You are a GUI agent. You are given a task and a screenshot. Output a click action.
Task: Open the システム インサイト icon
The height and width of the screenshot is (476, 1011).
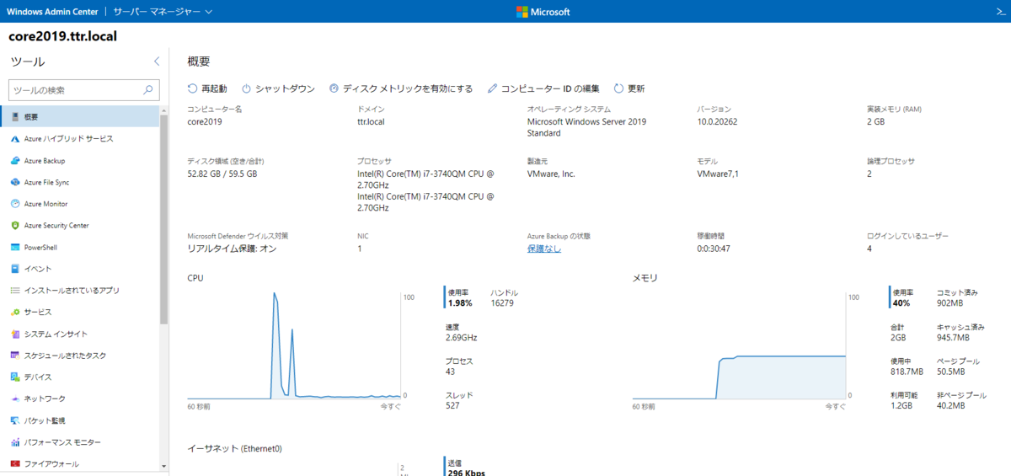click(15, 334)
